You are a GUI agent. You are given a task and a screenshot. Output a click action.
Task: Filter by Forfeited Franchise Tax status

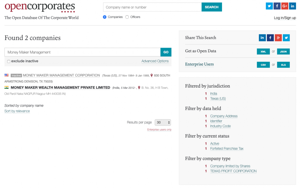pyautogui.click(x=227, y=148)
